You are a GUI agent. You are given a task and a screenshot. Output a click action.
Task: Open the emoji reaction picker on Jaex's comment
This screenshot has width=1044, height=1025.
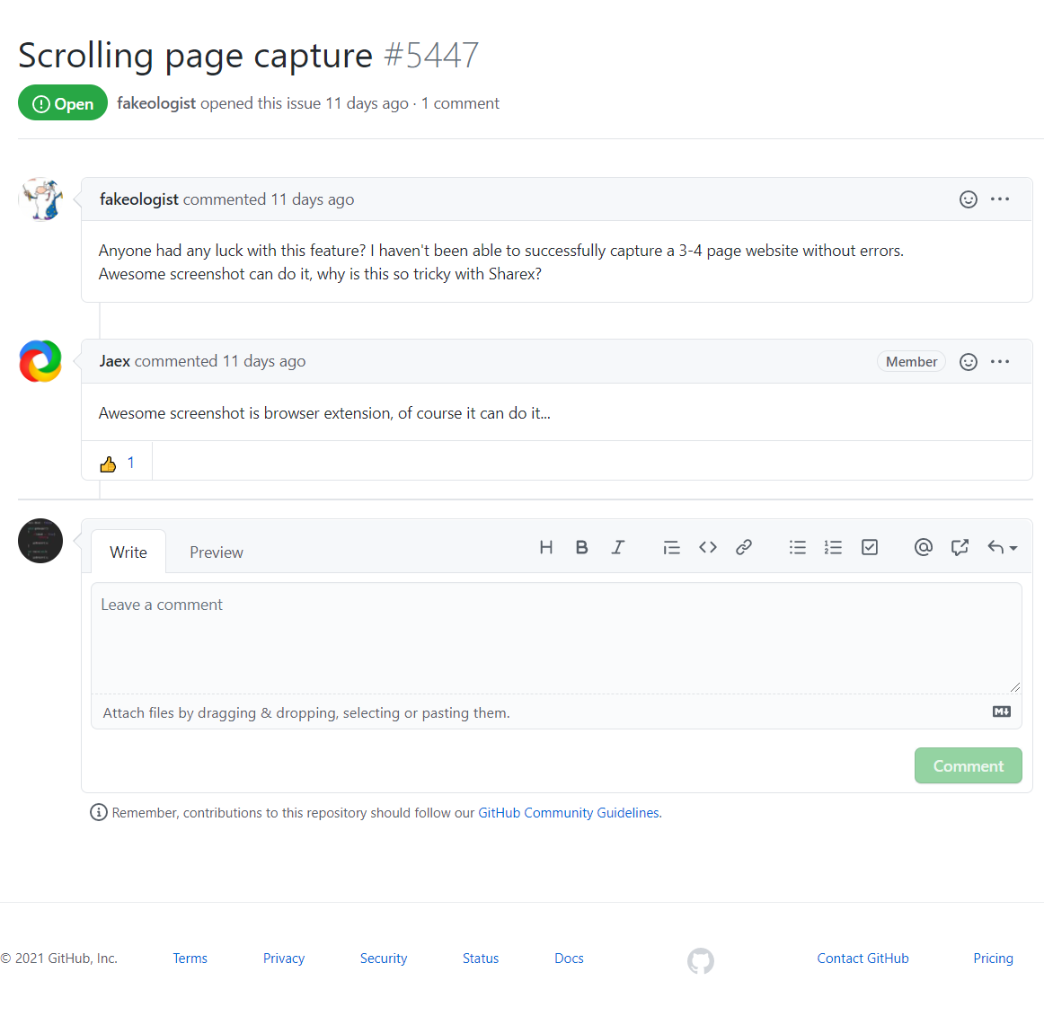tap(969, 361)
